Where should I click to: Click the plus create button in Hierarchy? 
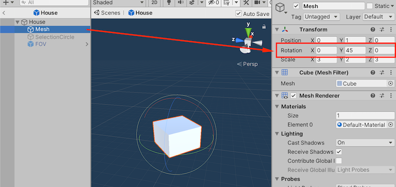click(x=7, y=2)
